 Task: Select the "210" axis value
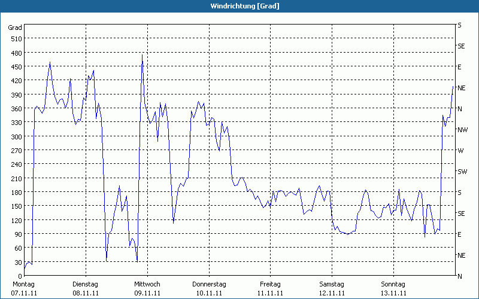click(17, 178)
